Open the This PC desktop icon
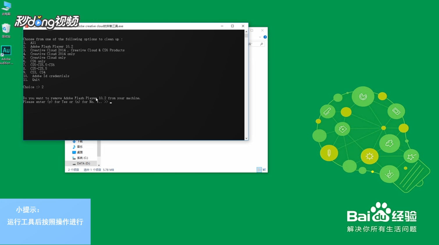439x245 pixels. tap(6, 8)
